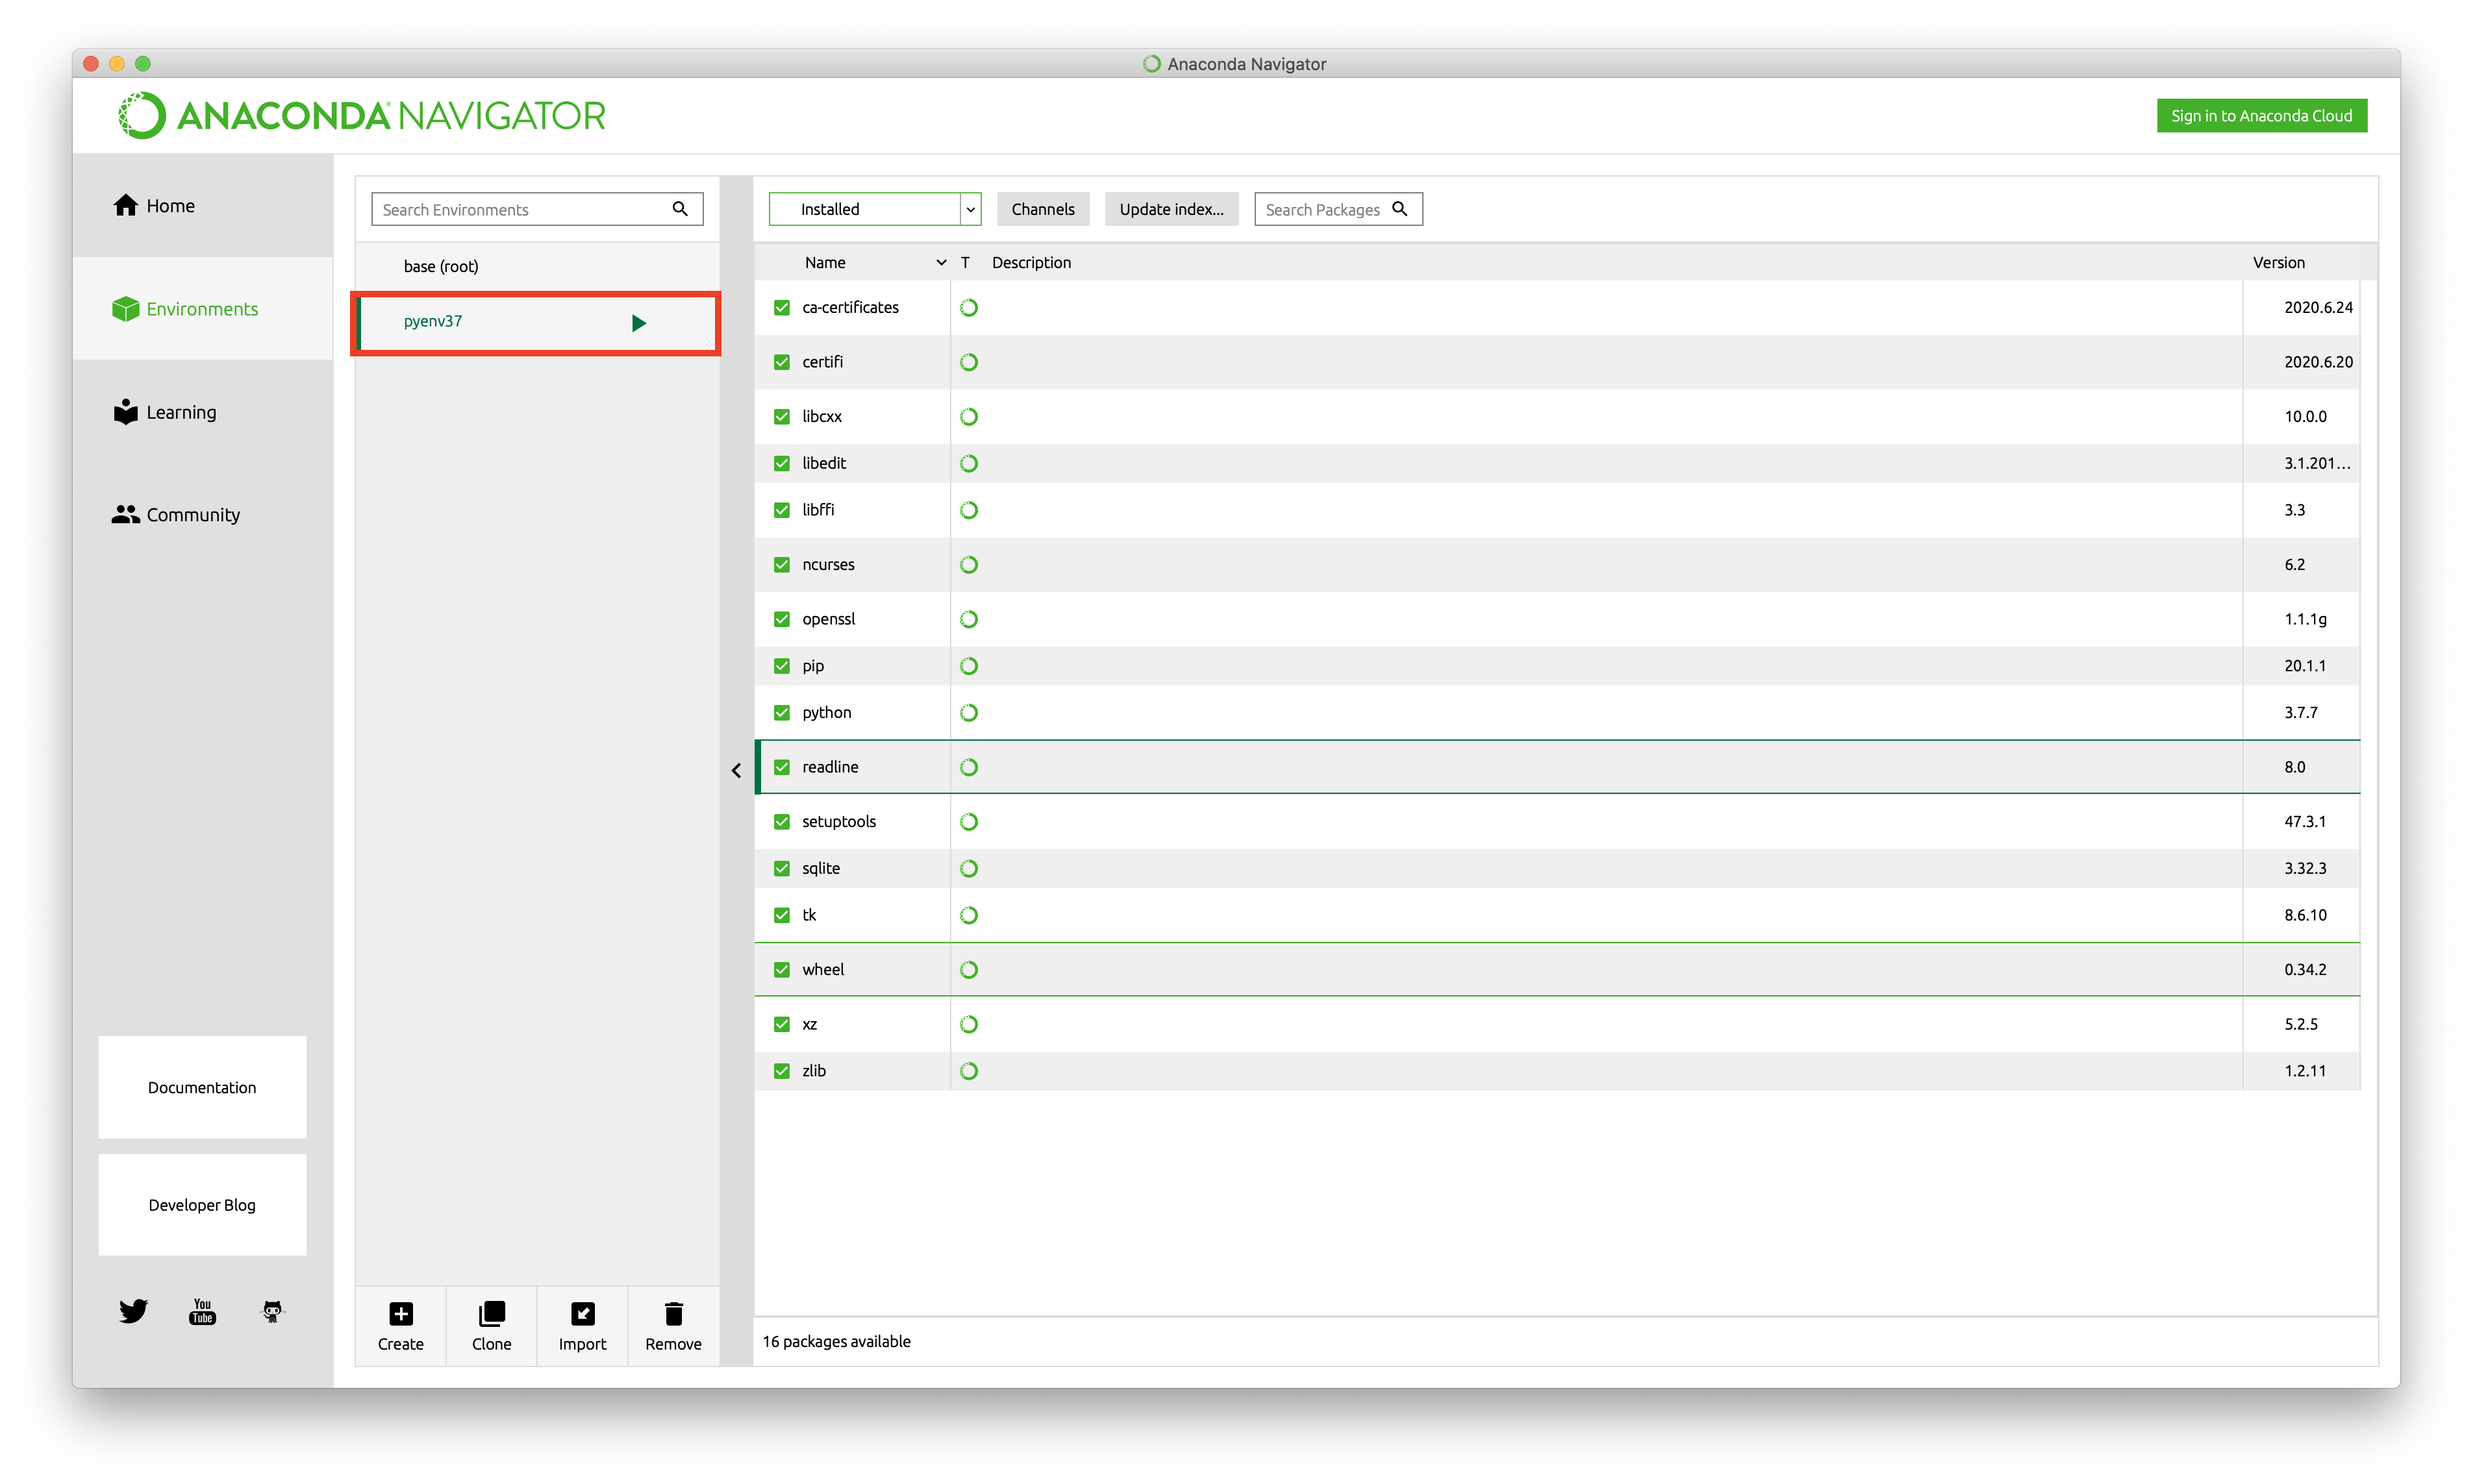The image size is (2473, 1484).
Task: Select the pyenv37 environment
Action: click(537, 322)
